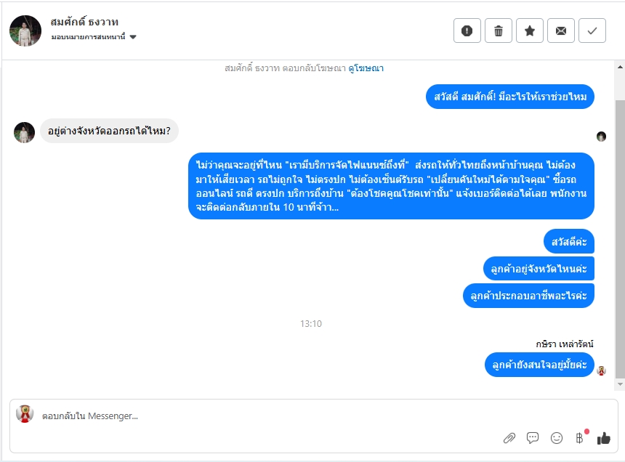Screen dimensions: 625x462
Task: Mark conversation done with checkmark
Action: click(x=592, y=31)
